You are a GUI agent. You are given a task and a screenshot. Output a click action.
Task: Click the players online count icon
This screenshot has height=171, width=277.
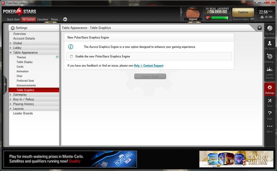(x=262, y=17)
